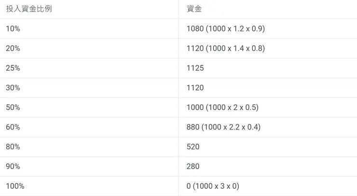Viewport: 357px width, 196px height.
Task: Select the 100% cell
Action: (14, 186)
